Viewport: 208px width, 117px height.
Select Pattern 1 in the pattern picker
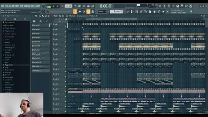tap(40, 25)
